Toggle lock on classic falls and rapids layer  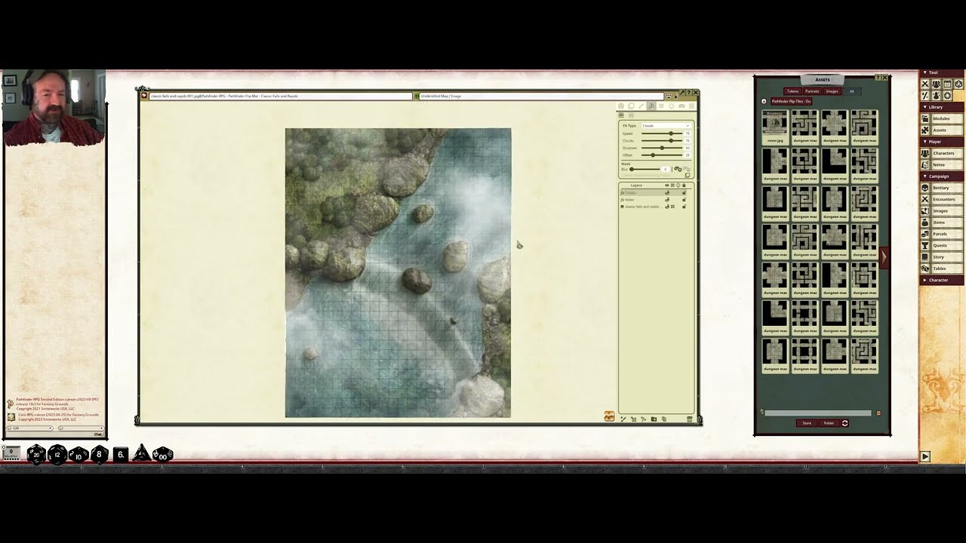tap(684, 207)
